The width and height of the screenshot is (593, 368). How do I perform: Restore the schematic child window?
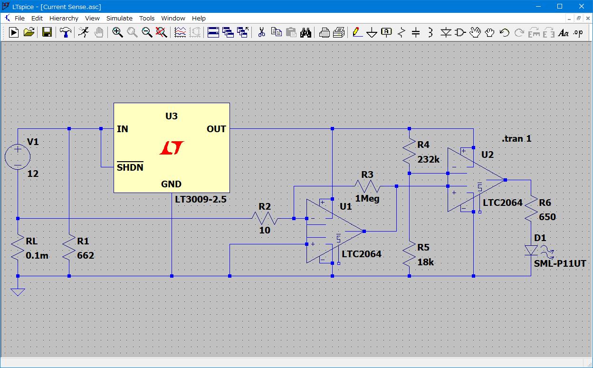pos(579,18)
